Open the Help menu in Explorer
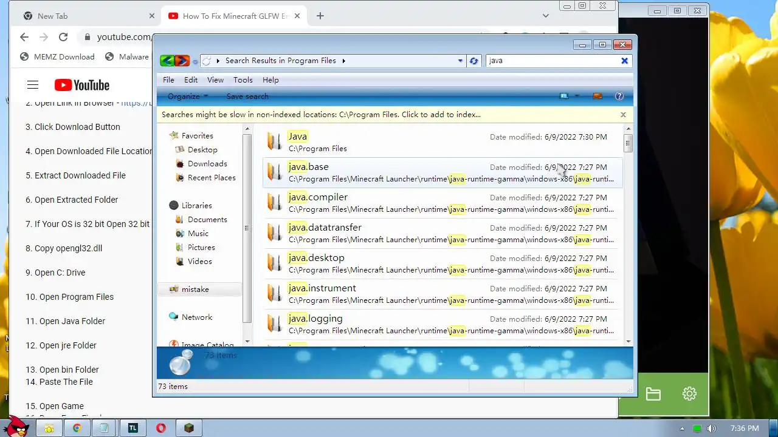The height and width of the screenshot is (437, 778). 270,80
